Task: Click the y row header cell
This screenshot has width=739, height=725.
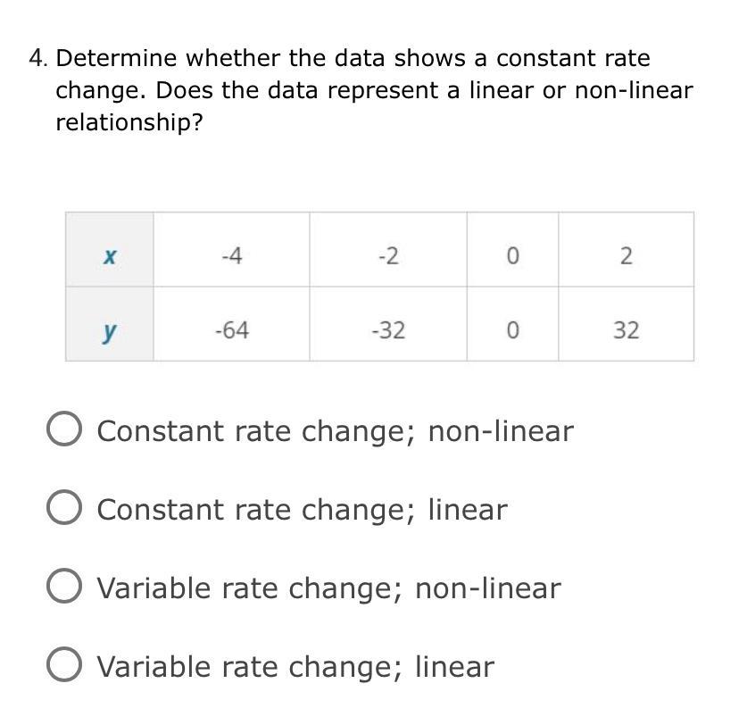Action: click(109, 331)
